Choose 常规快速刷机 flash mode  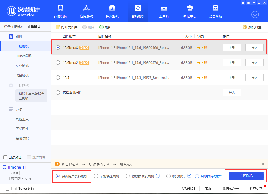[x=96, y=176]
